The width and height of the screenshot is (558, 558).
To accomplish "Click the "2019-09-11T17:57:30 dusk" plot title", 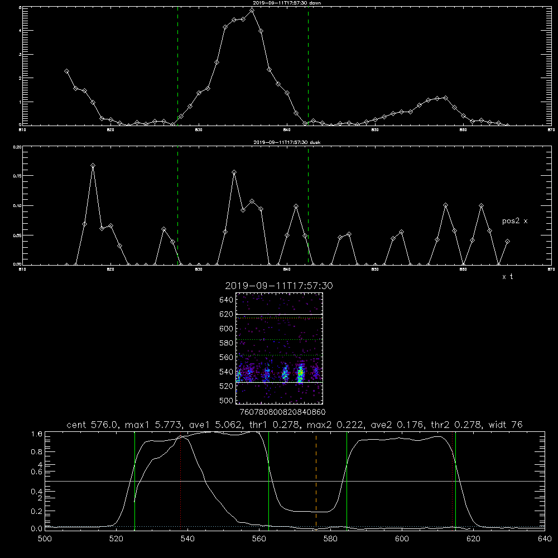I will tap(287, 142).
